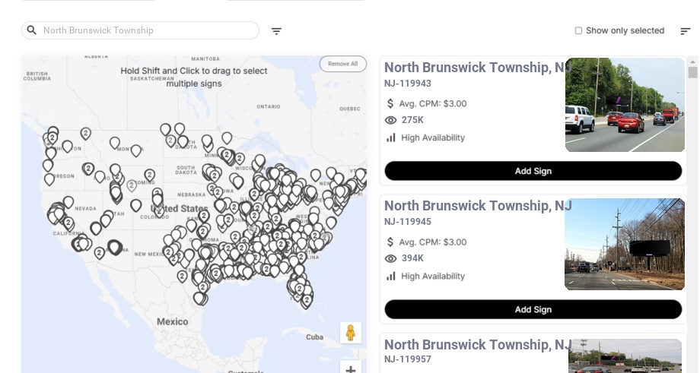Open the sort options icon
This screenshot has width=700, height=373.
[x=685, y=31]
